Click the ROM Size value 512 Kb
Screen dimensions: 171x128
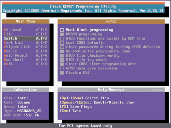point(32,115)
